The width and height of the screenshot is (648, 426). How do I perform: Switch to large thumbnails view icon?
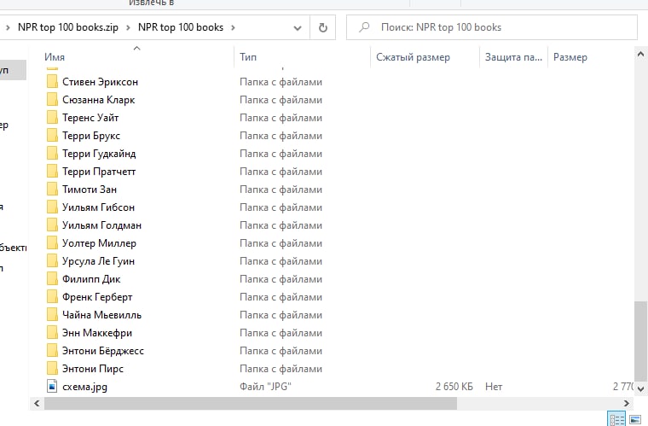click(635, 419)
